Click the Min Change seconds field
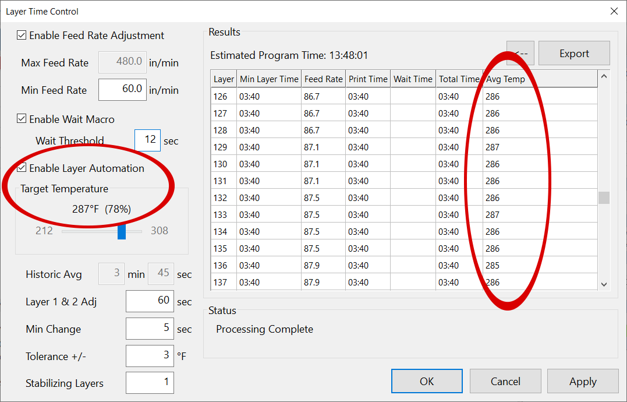Screen dimensions: 627x402 click(x=150, y=329)
